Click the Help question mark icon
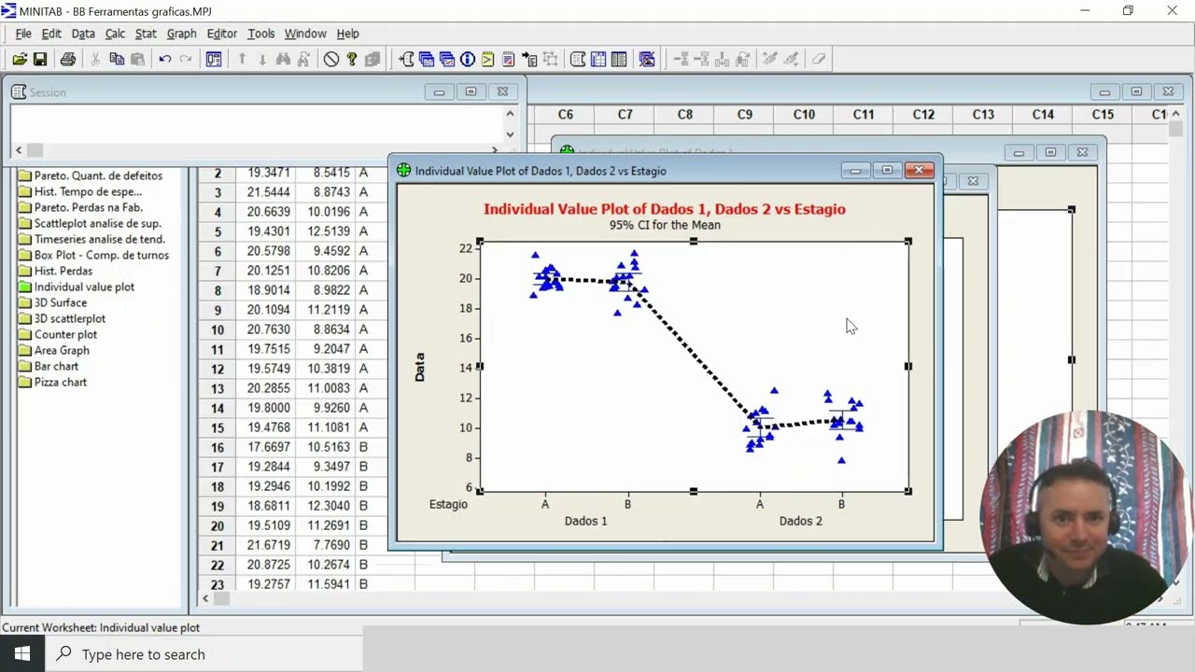This screenshot has width=1195, height=672. pyautogui.click(x=351, y=59)
